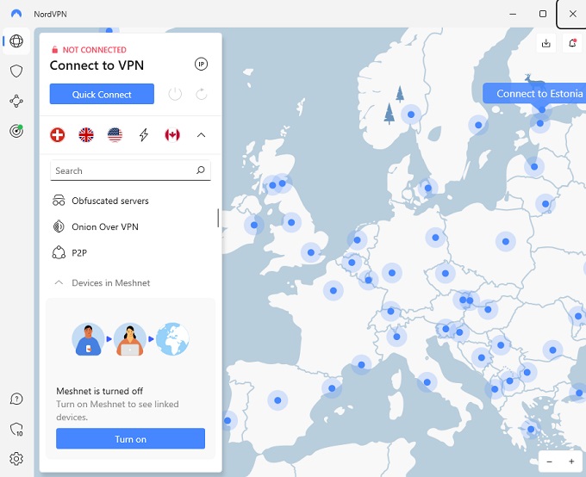This screenshot has width=586, height=477.
Task: Click the NOT CONNECTED status text
Action: coord(94,50)
